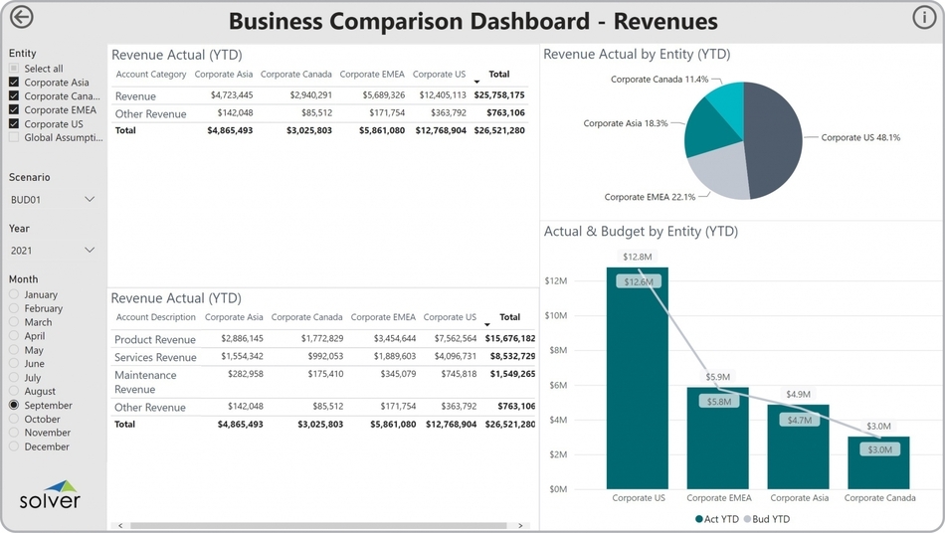Click sort arrow in Account Description table
945x533 pixels.
[x=487, y=323]
